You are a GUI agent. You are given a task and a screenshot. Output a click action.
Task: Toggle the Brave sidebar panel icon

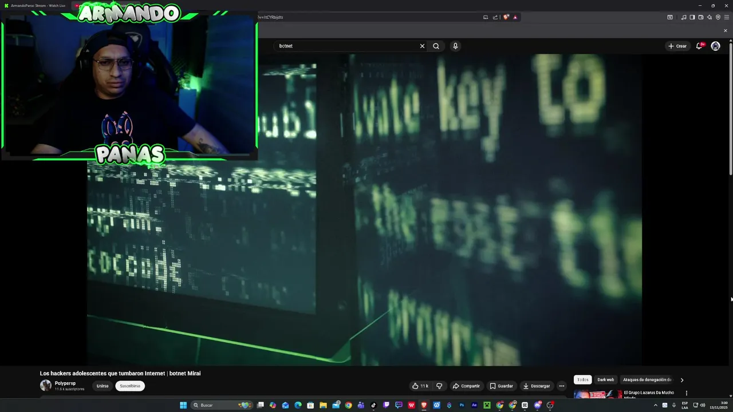tap(692, 17)
